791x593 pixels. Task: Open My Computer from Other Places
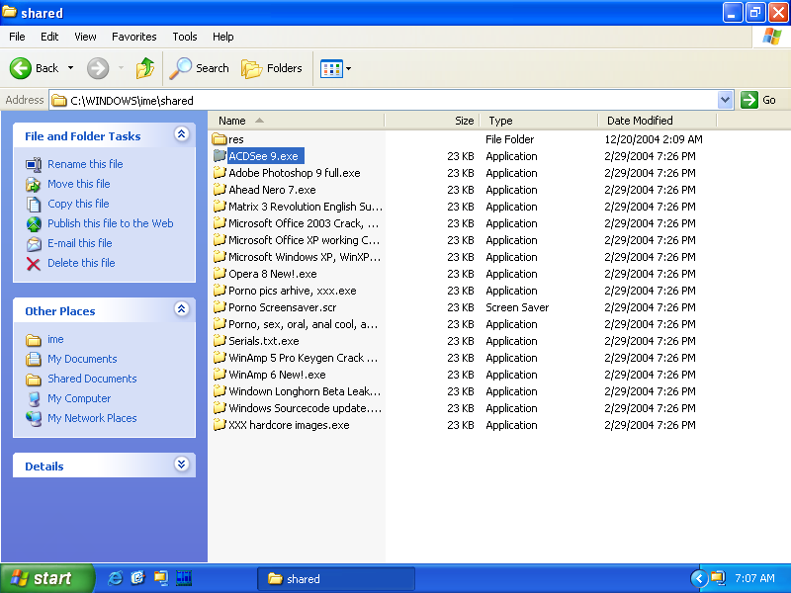[x=79, y=398]
